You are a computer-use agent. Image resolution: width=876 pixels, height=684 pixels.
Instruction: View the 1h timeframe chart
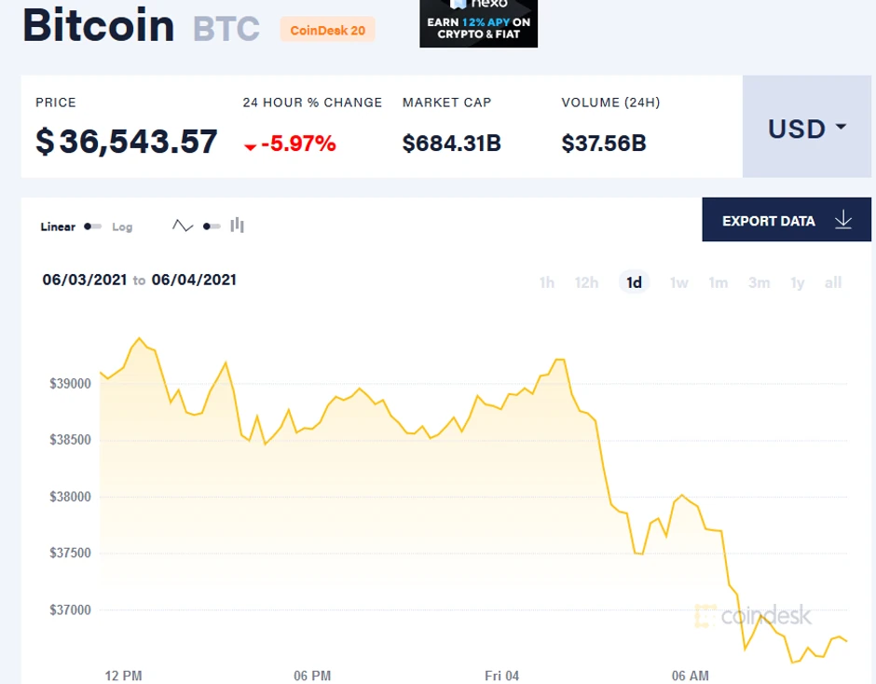[x=547, y=282]
